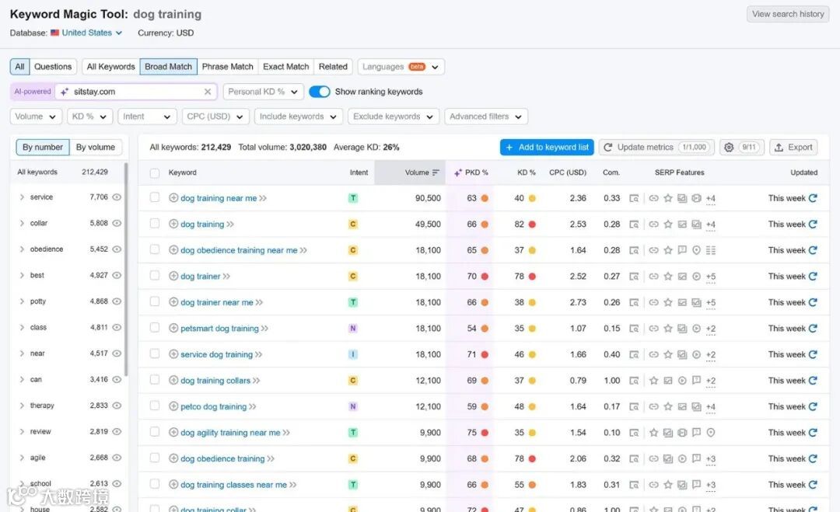The width and height of the screenshot is (840, 512).
Task: Open table settings gear icon
Action: click(729, 147)
